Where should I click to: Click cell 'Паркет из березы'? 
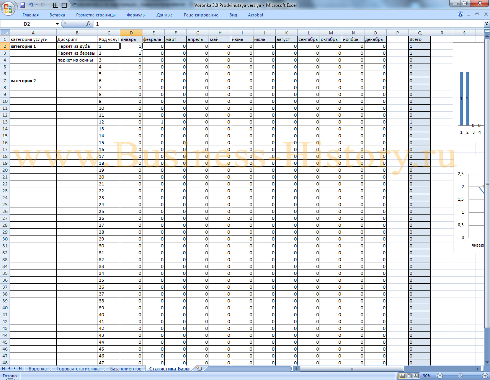pyautogui.click(x=77, y=53)
